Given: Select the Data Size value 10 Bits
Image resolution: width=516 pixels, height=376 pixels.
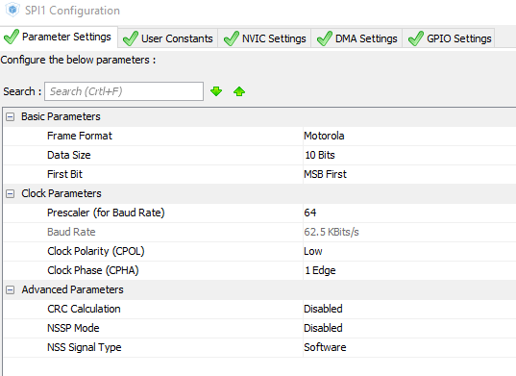Looking at the screenshot, I should click(x=320, y=155).
